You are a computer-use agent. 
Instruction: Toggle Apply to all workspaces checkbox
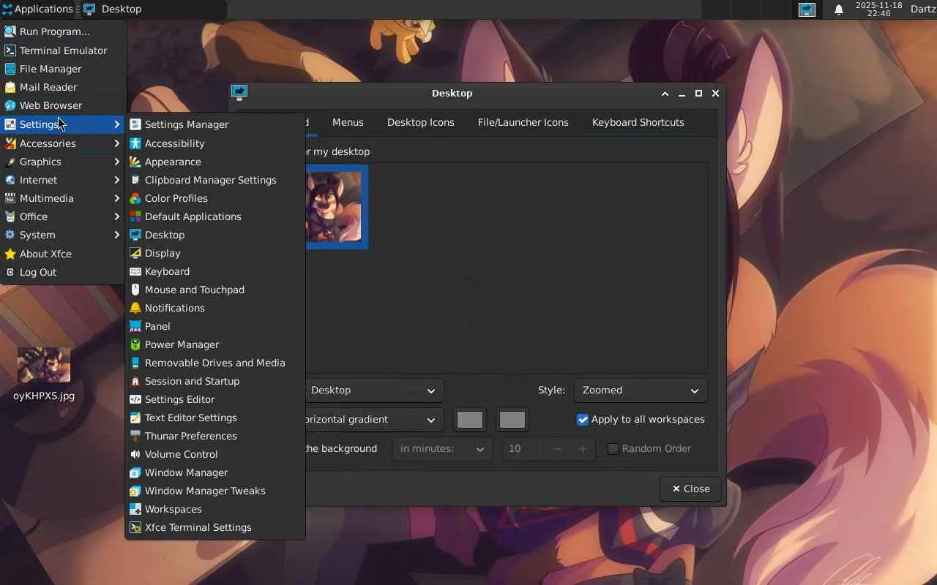point(583,420)
